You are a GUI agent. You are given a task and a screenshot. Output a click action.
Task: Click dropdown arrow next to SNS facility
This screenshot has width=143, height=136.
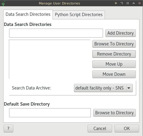[x=129, y=88]
